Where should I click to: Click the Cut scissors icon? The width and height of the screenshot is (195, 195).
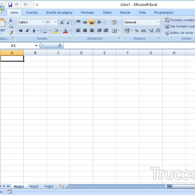[x=11, y=20]
